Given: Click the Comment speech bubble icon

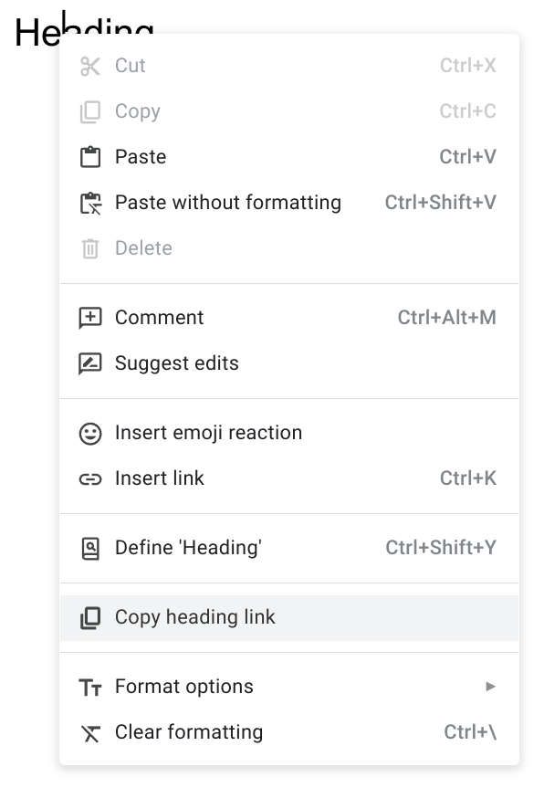Looking at the screenshot, I should tap(90, 318).
